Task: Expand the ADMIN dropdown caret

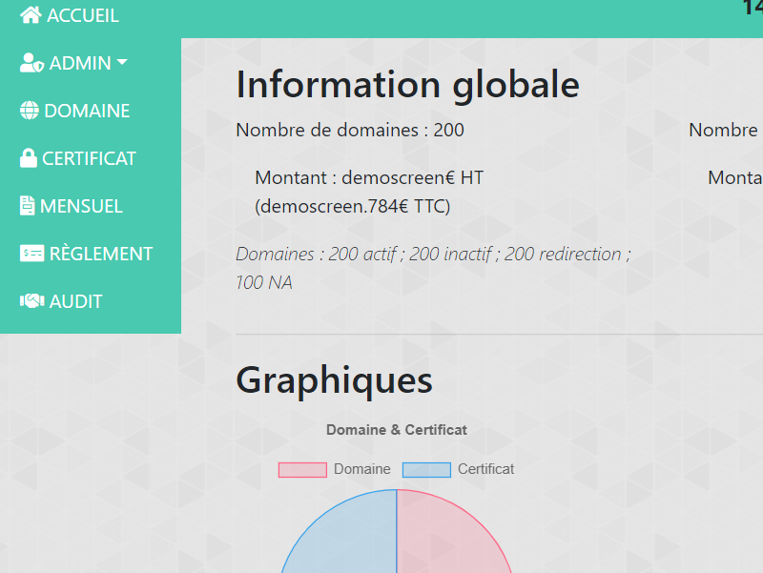Action: click(x=122, y=63)
